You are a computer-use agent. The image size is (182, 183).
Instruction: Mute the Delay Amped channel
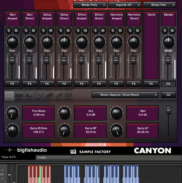pos(51,31)
